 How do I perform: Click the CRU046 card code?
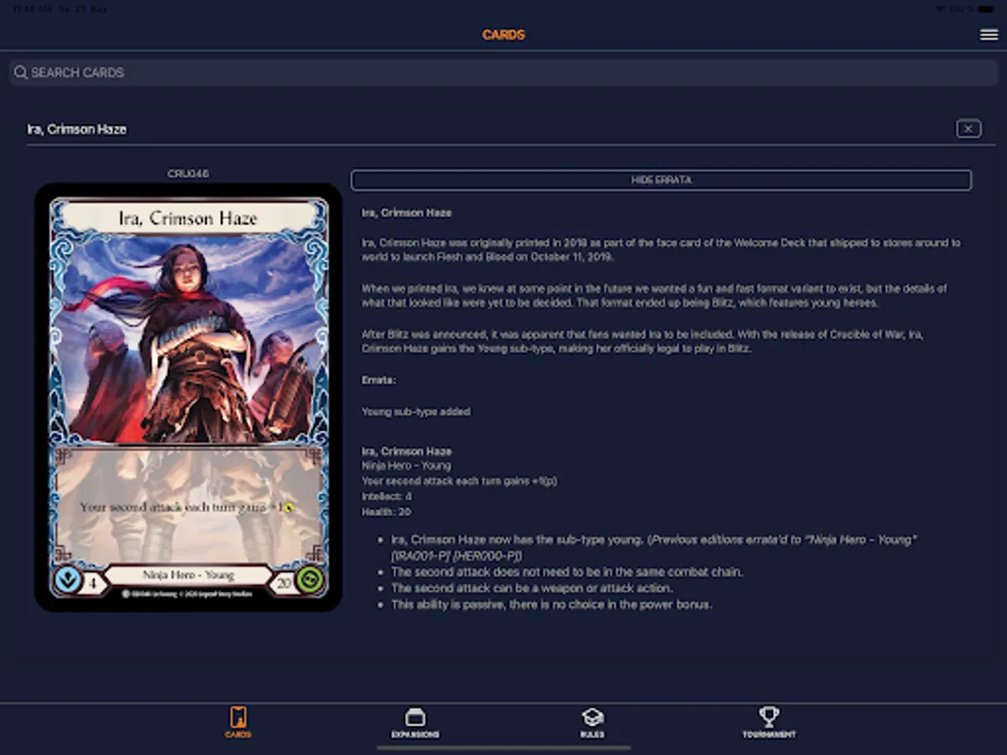[188, 174]
